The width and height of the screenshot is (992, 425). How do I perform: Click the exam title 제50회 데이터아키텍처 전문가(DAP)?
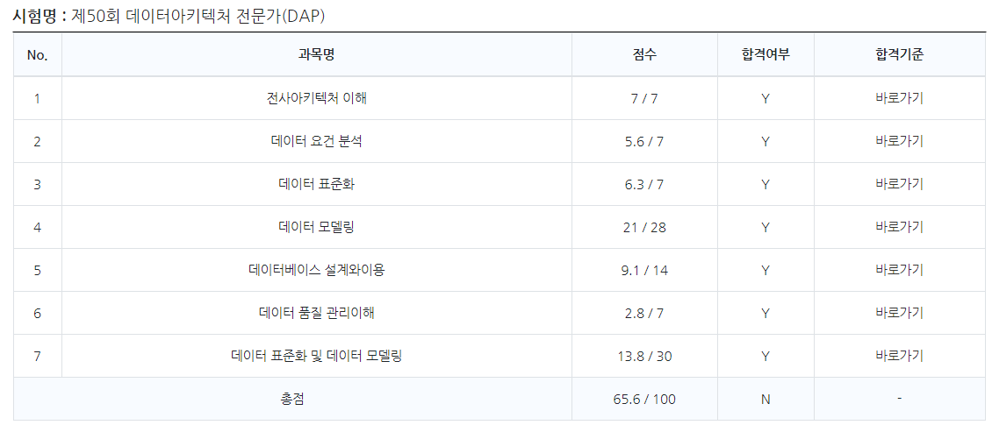coord(198,17)
